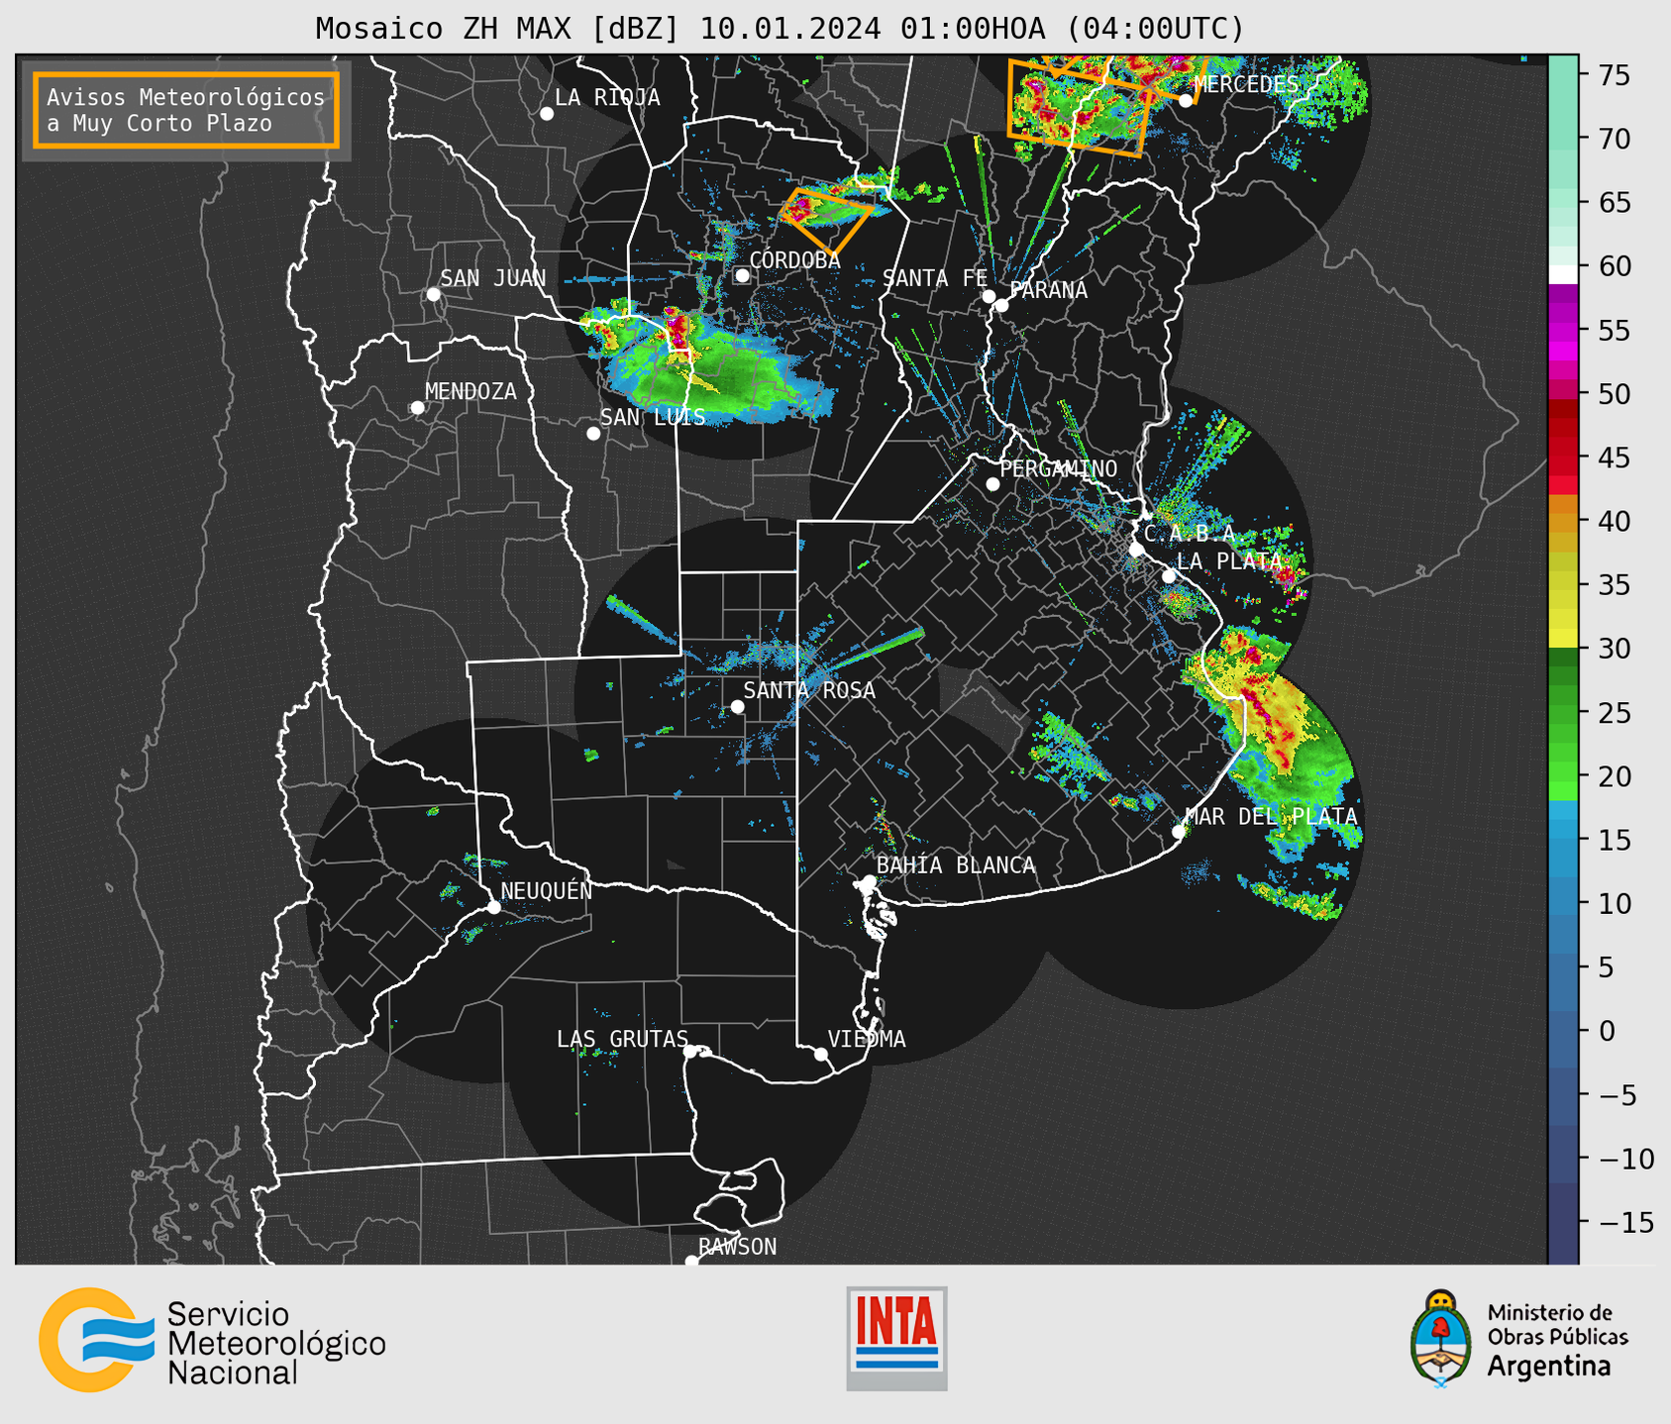The width and height of the screenshot is (1671, 1424).
Task: Click the Avisos Meteorológicos a Muy Corto Plazo legend box
Action: pyautogui.click(x=186, y=110)
